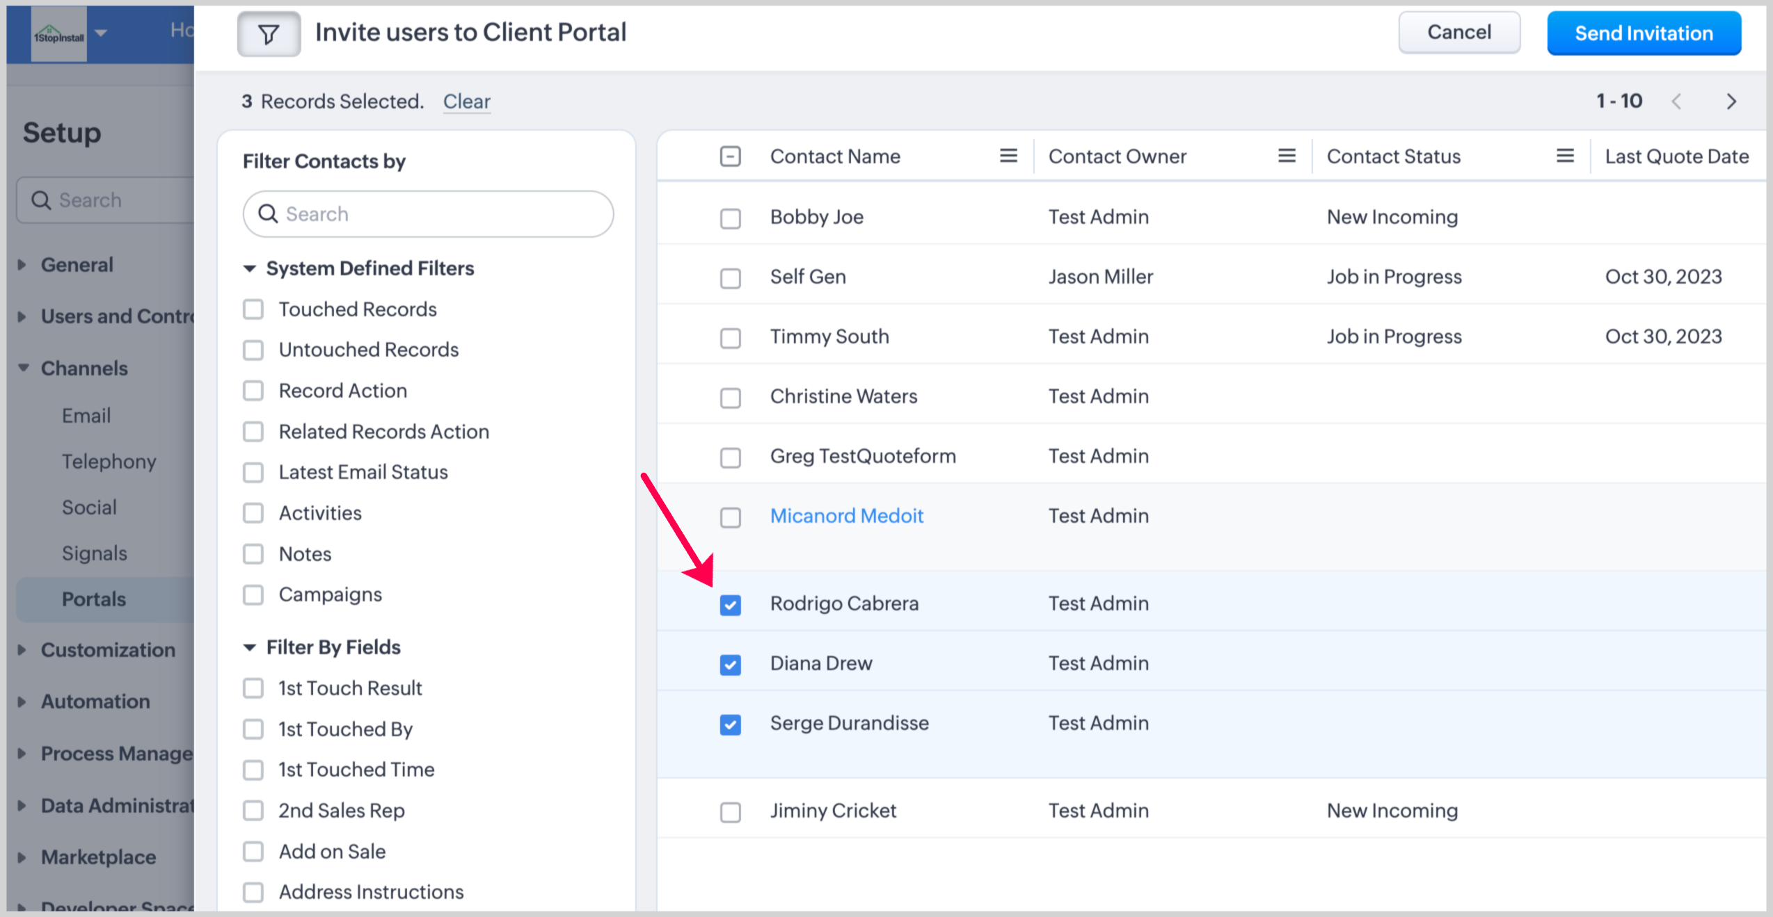Toggle the select-all header checkbox
This screenshot has width=1773, height=917.
click(x=730, y=156)
